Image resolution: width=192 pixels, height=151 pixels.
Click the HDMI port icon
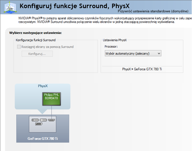click(x=51, y=120)
